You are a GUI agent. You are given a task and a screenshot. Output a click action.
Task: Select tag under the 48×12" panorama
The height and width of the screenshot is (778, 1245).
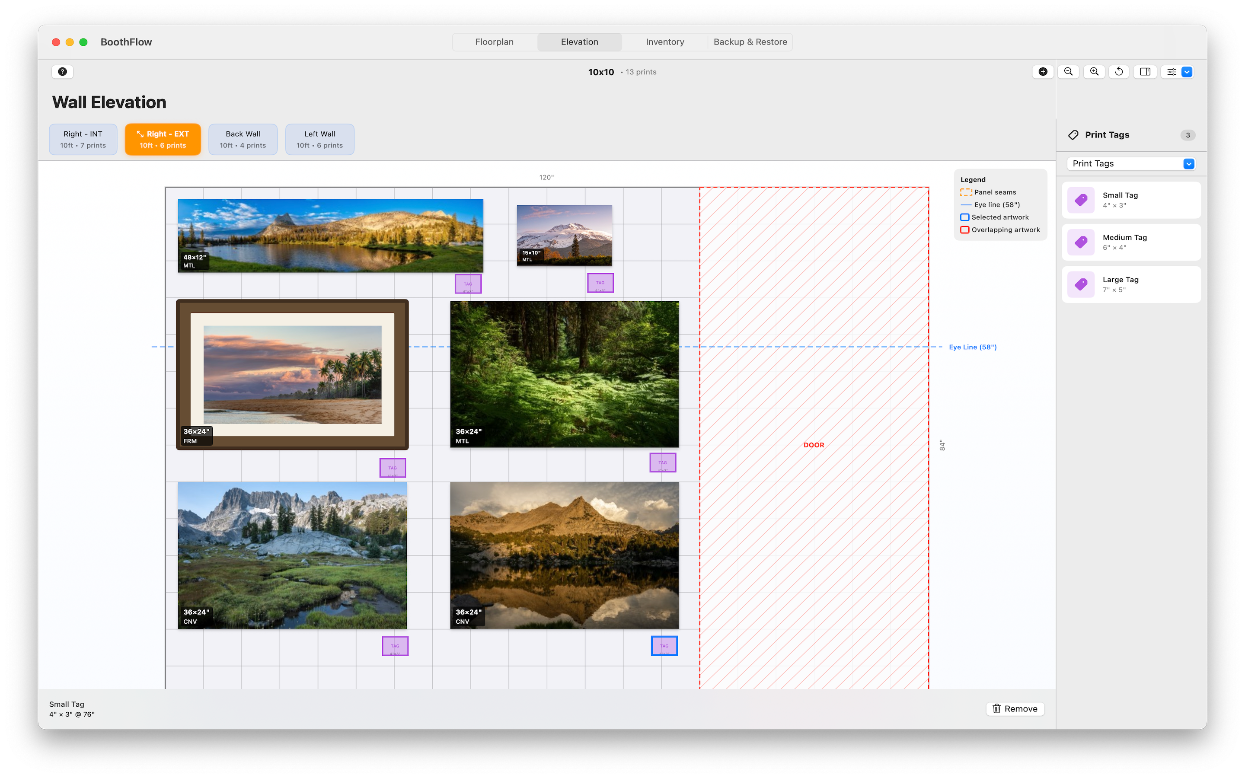coord(468,284)
